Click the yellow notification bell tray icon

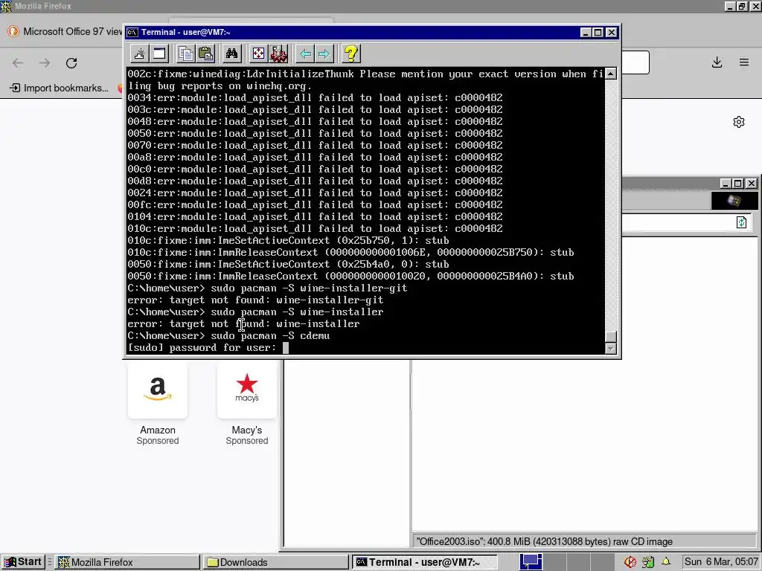(666, 562)
